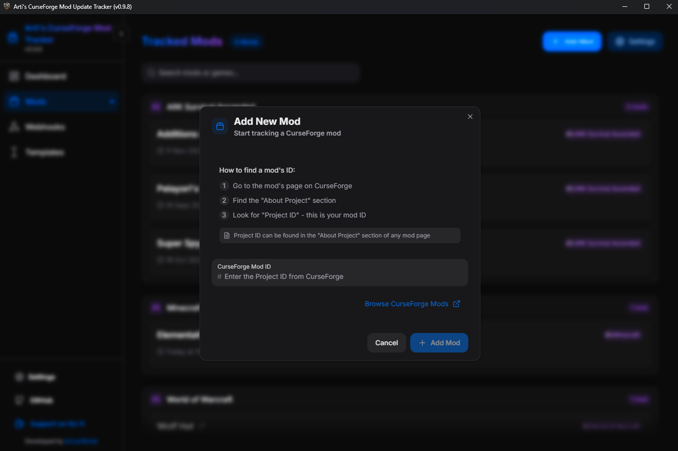This screenshot has height=451, width=678.
Task: Focus the CurseForge Mod ID input field
Action: click(x=340, y=273)
